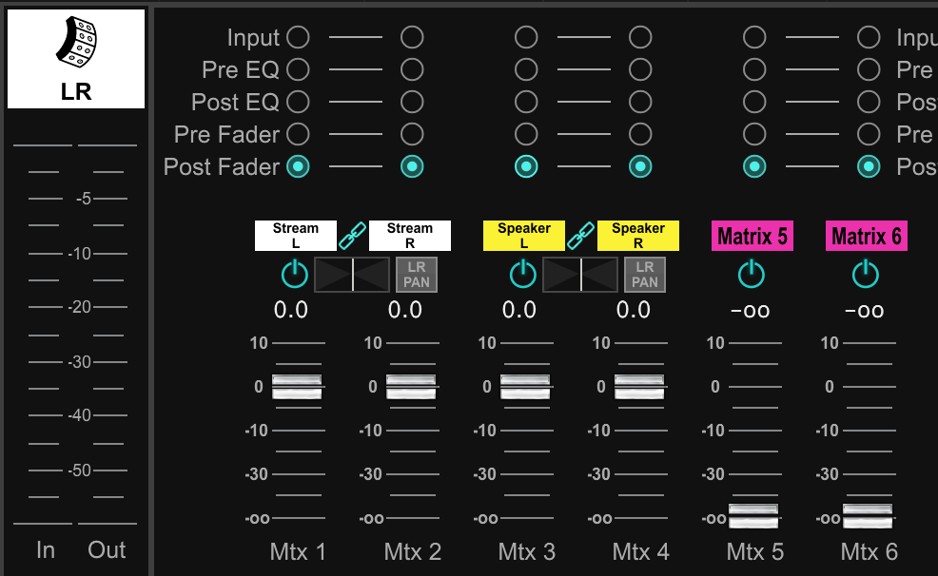Click the Stream R name label
The image size is (938, 576).
[x=410, y=236]
